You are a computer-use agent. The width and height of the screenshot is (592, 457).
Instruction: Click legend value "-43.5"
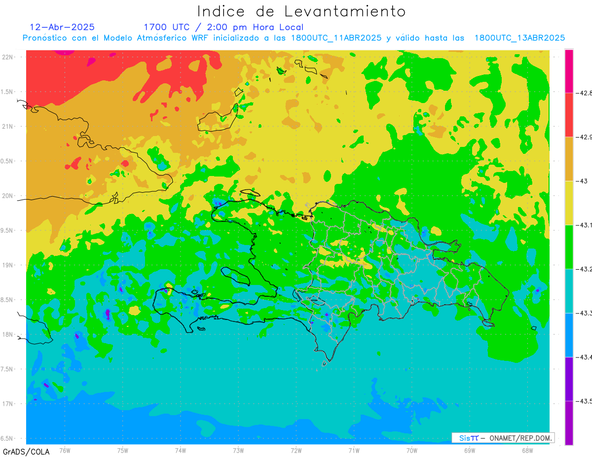[584, 401]
